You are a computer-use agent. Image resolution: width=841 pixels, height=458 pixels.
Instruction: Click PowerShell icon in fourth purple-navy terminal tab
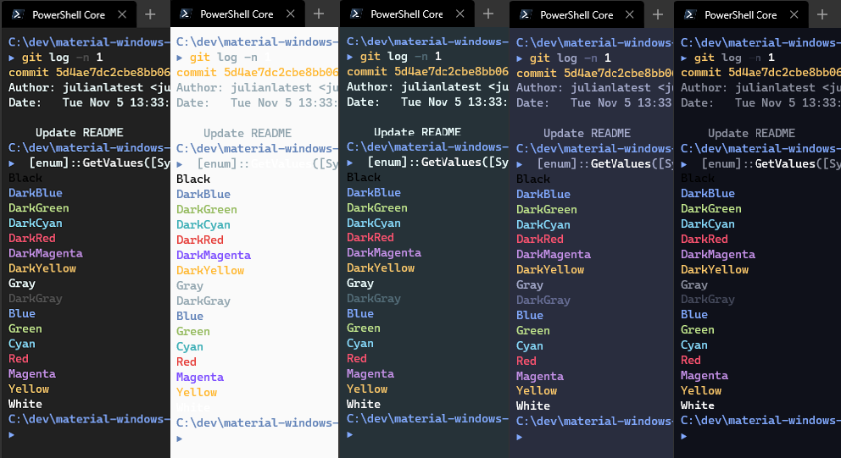pyautogui.click(x=525, y=14)
